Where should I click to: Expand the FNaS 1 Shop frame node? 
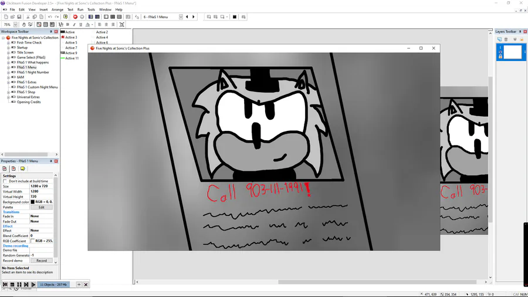(8, 92)
